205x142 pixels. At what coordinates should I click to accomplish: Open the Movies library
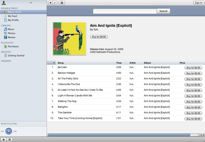(x=11, y=37)
